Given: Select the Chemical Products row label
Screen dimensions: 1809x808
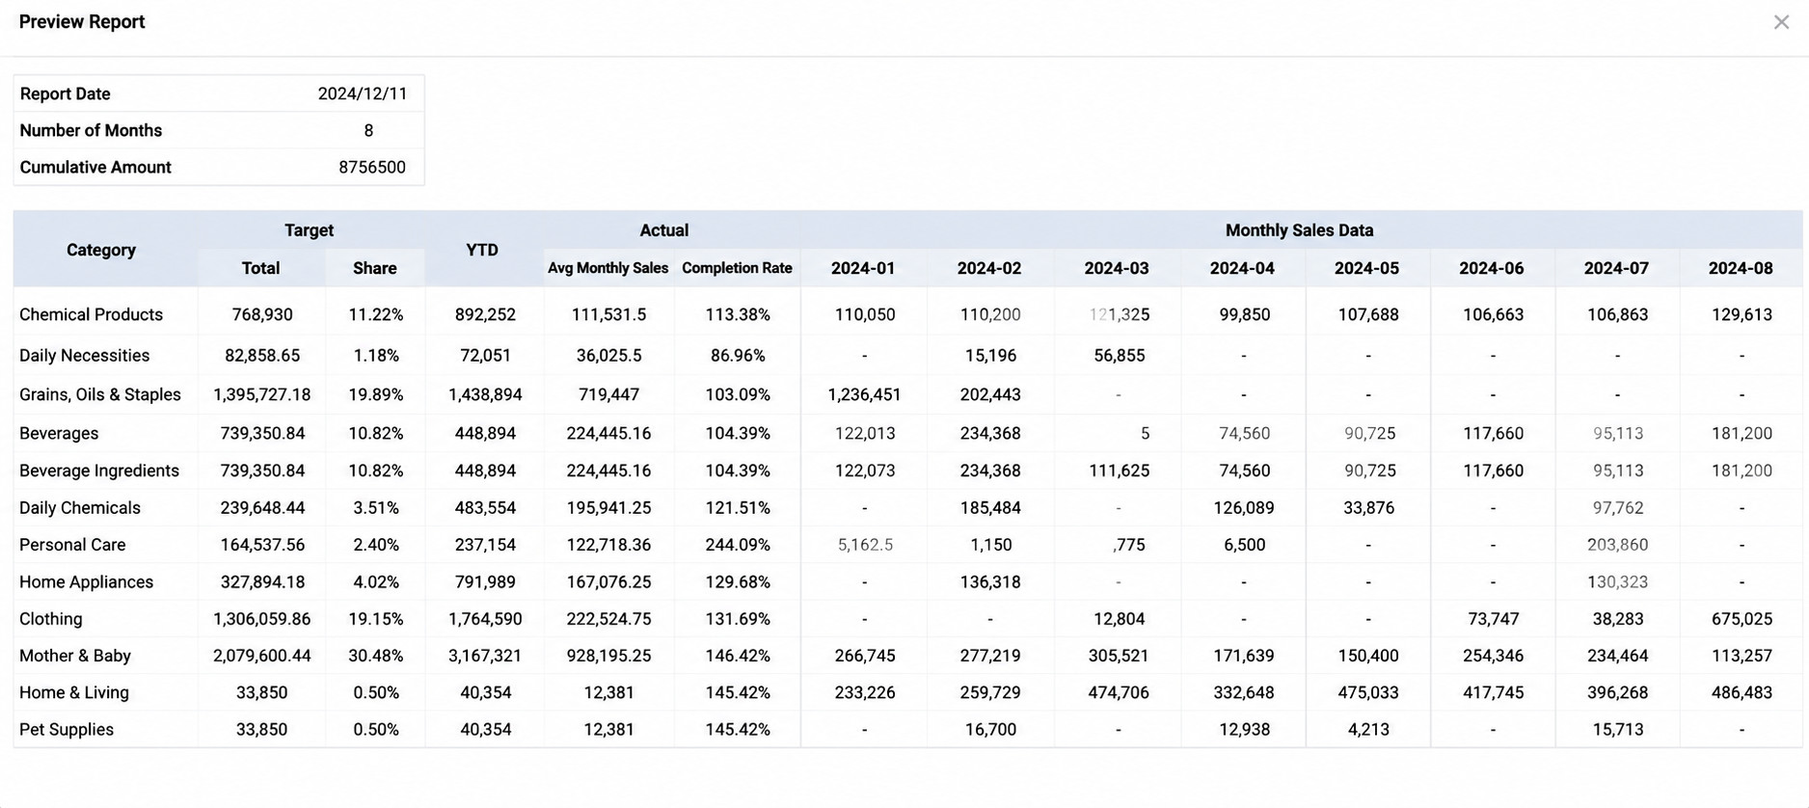Looking at the screenshot, I should [x=91, y=314].
